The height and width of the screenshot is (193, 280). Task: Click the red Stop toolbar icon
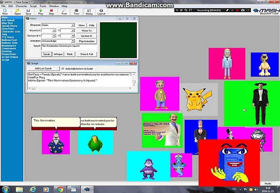click(52, 12)
